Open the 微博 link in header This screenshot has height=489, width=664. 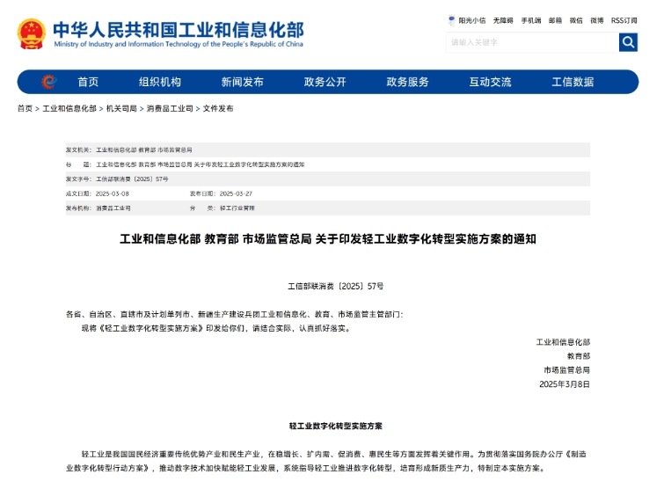point(597,20)
